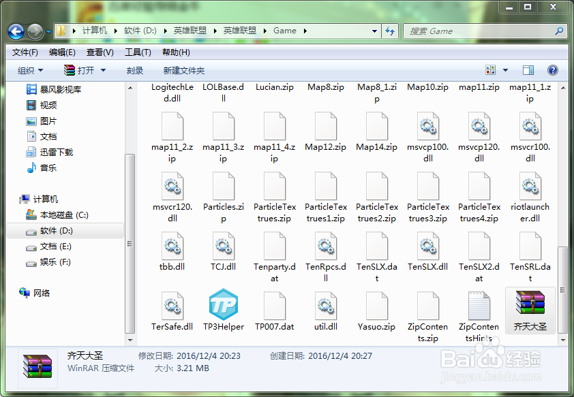Screen dimensions: 574x397
Task: Open 文档 library in the navigation pane
Action: [42, 137]
